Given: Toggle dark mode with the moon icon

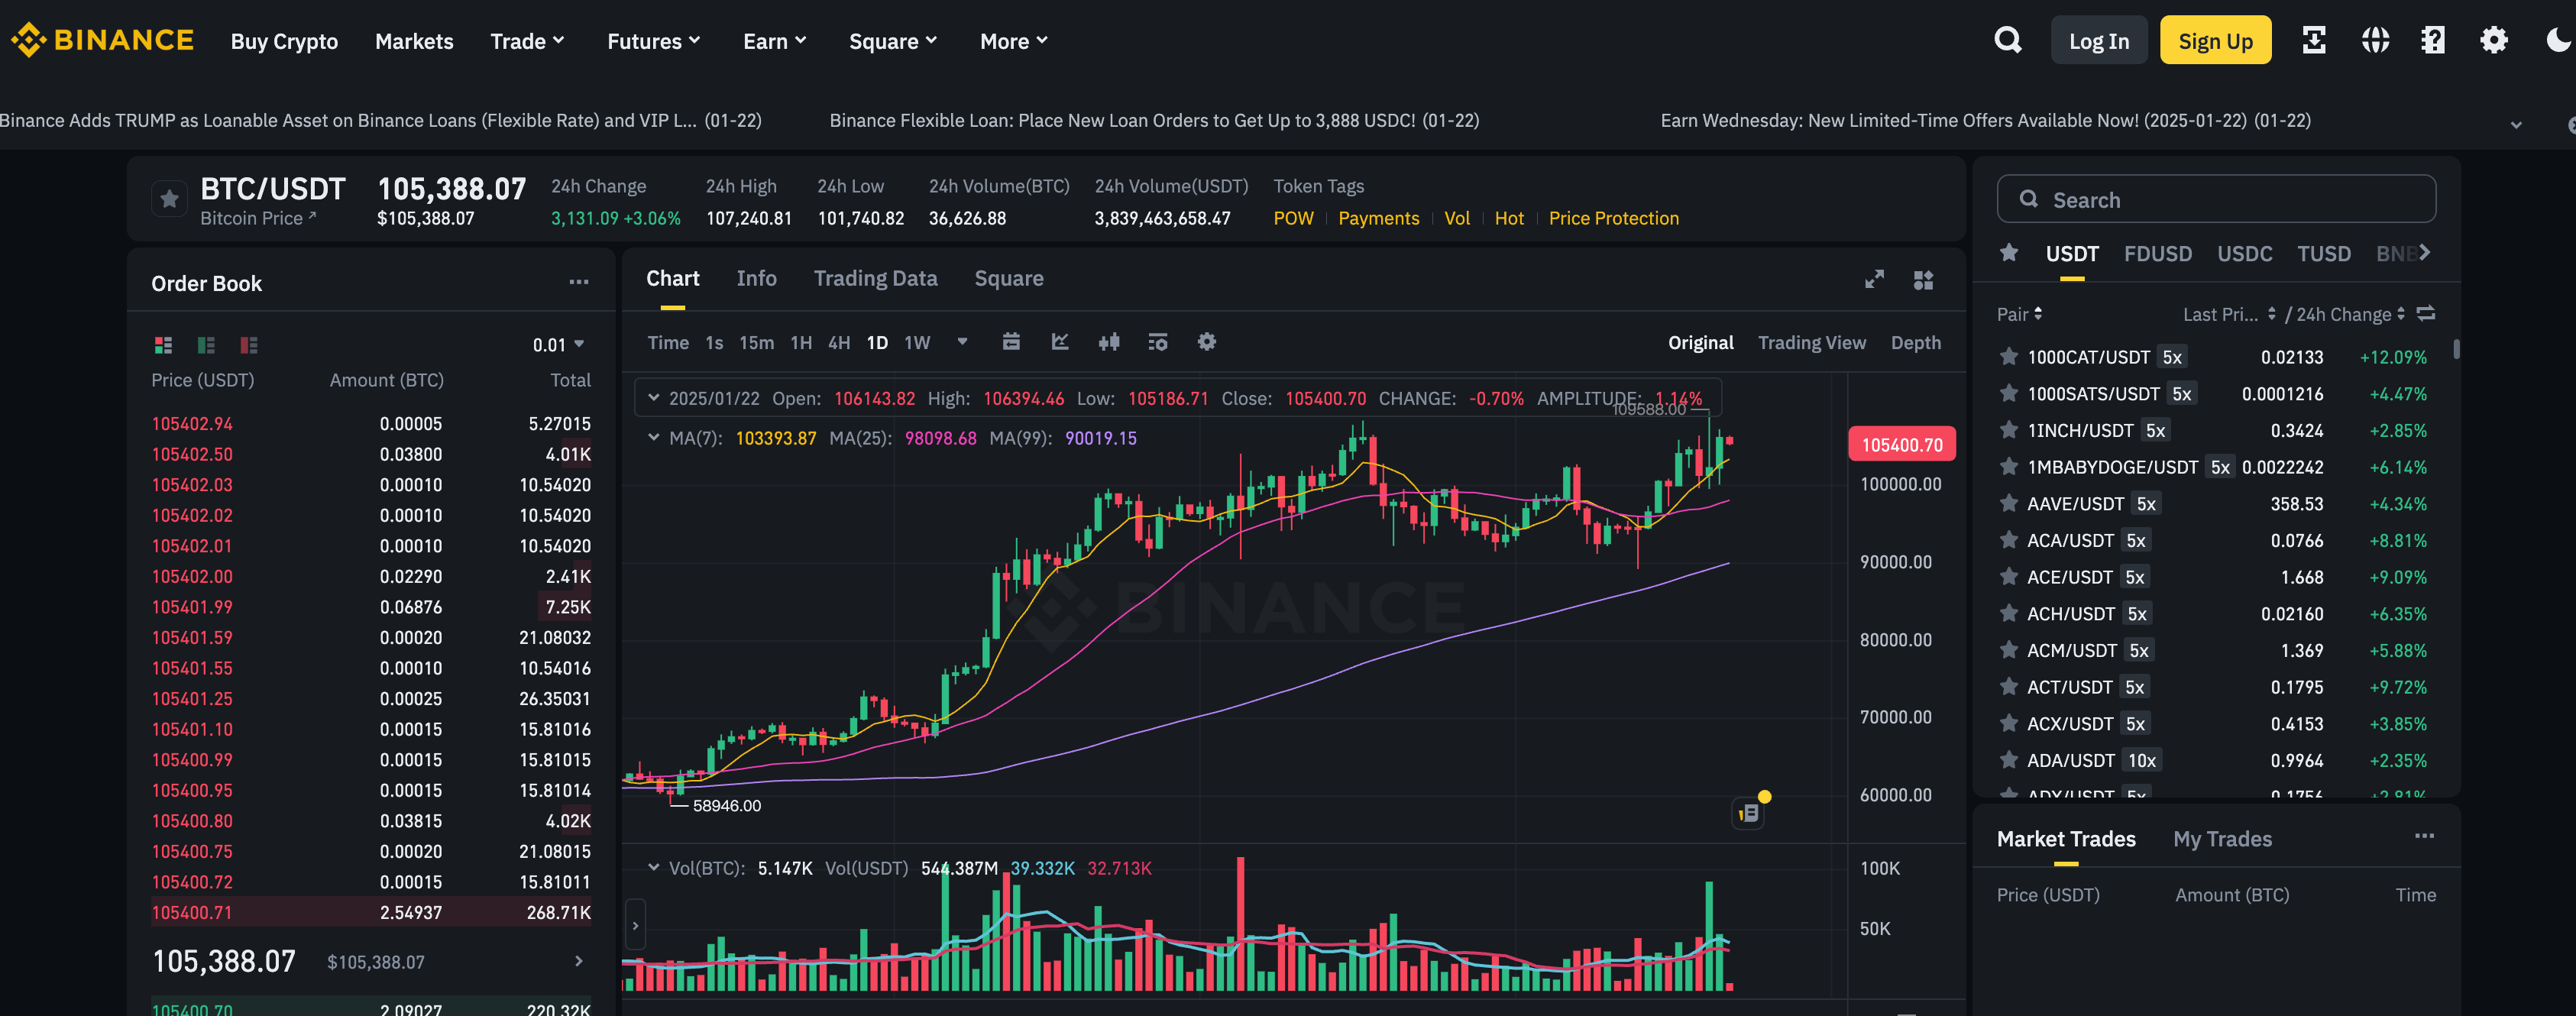Looking at the screenshot, I should [x=2557, y=40].
